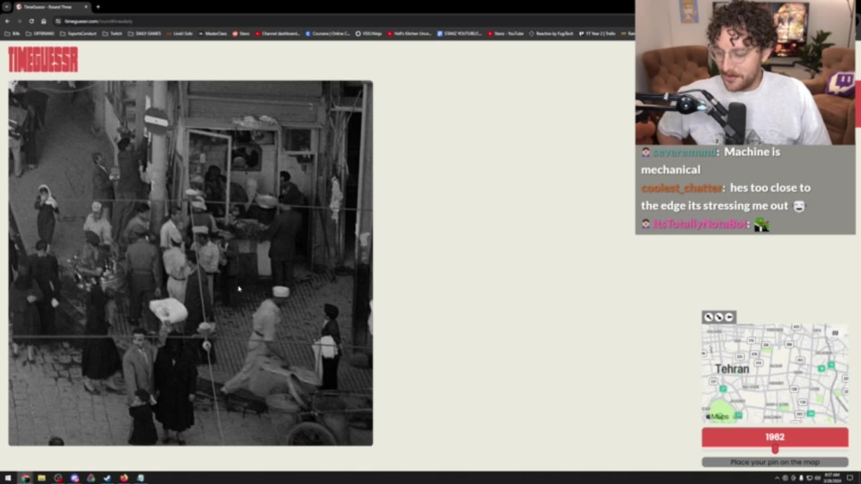Click the 'Place your pin on the map' button

click(x=775, y=462)
